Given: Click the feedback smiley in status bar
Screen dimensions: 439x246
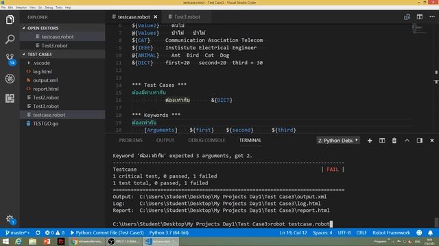Looking at the screenshot, I should coord(419,232).
